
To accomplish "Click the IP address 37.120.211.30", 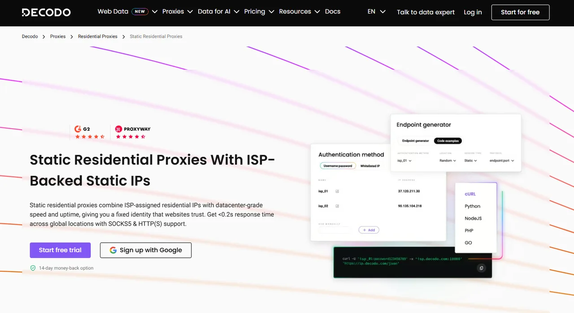I will pos(409,191).
